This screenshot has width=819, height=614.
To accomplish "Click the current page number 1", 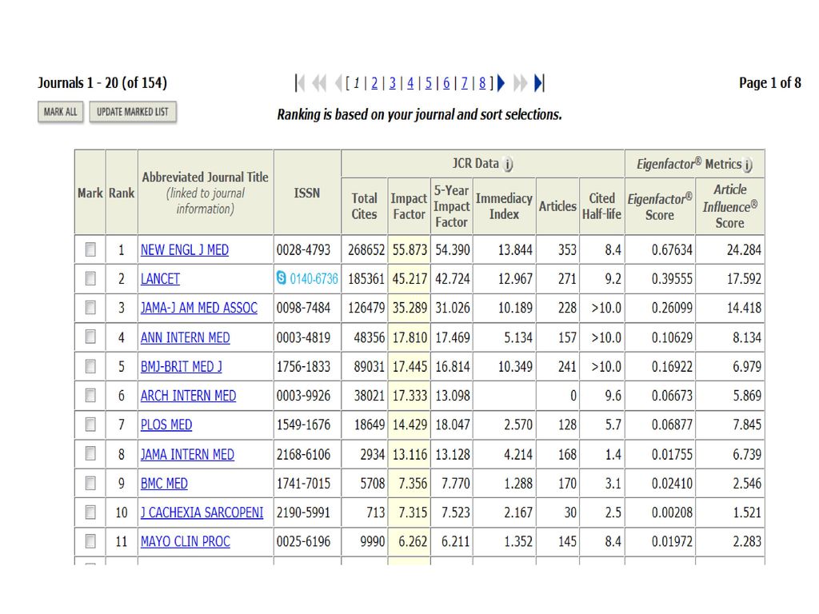I will 356,83.
